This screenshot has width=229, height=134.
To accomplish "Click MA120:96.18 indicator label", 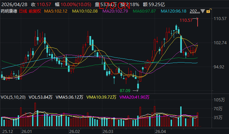I will pyautogui.click(x=173, y=11).
